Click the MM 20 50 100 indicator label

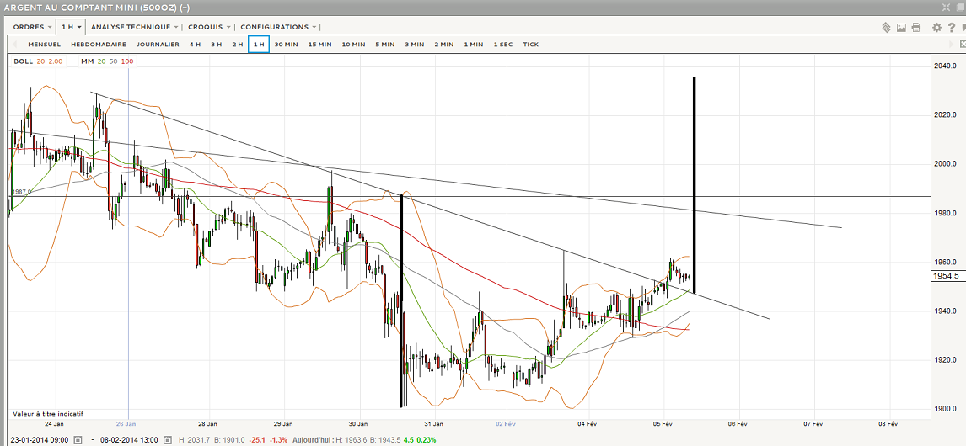point(107,61)
